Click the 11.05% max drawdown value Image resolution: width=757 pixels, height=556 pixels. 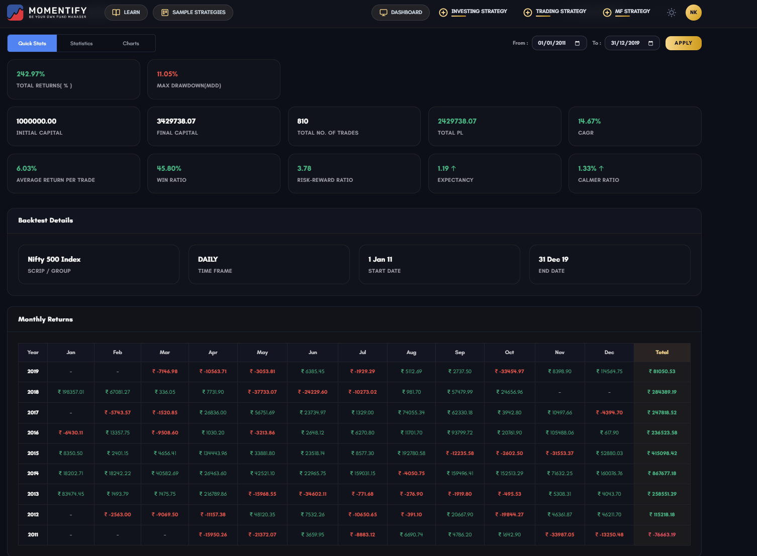click(x=167, y=74)
